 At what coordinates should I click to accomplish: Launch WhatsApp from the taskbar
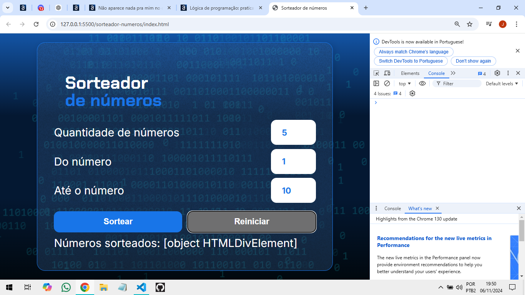click(x=66, y=287)
